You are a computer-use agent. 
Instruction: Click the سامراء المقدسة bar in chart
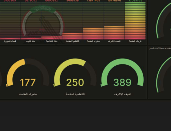93,34
